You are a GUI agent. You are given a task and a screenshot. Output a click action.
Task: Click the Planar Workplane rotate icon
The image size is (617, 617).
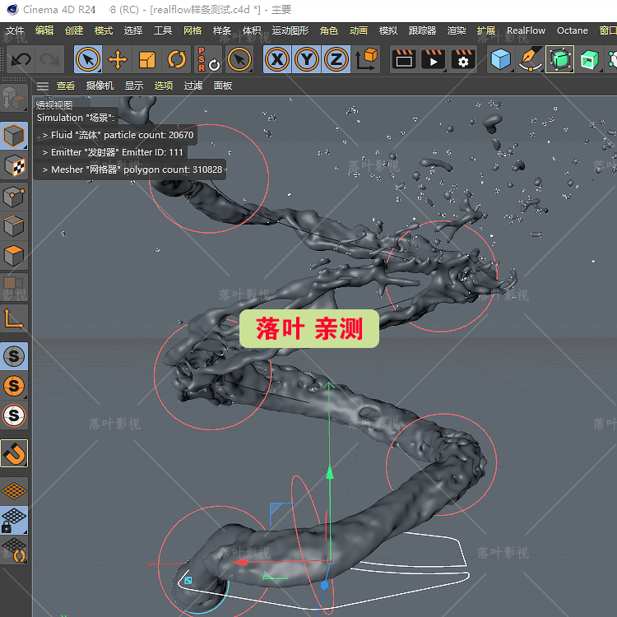[14, 550]
